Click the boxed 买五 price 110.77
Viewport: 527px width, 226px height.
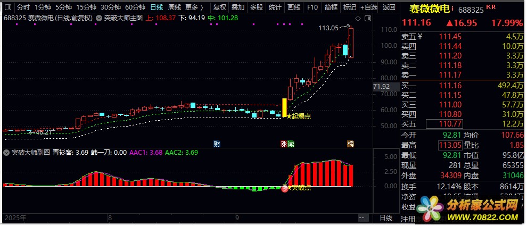point(444,124)
